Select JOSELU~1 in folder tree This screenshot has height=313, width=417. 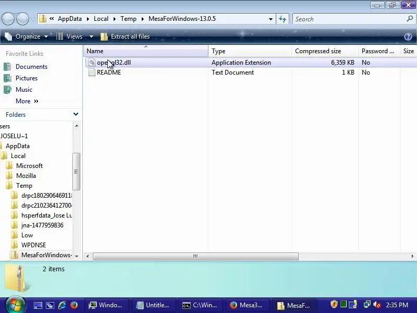[14, 136]
